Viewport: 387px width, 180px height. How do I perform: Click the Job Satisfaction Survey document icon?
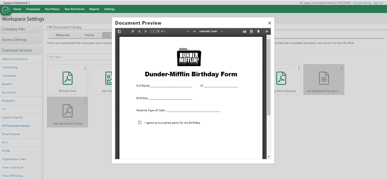coord(324,78)
